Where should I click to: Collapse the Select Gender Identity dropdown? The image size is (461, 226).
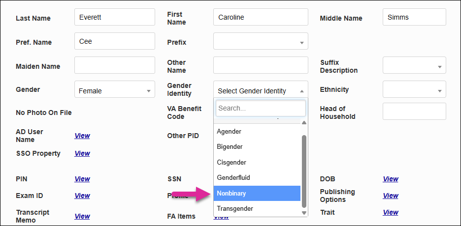261,89
